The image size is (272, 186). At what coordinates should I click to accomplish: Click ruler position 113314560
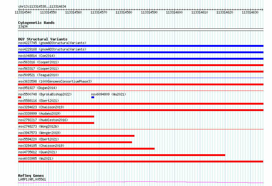coord(73,12)
